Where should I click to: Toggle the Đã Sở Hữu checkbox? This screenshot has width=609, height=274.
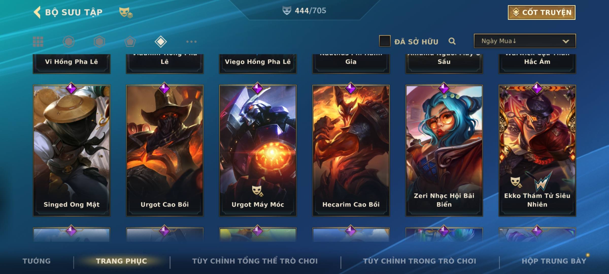click(385, 41)
